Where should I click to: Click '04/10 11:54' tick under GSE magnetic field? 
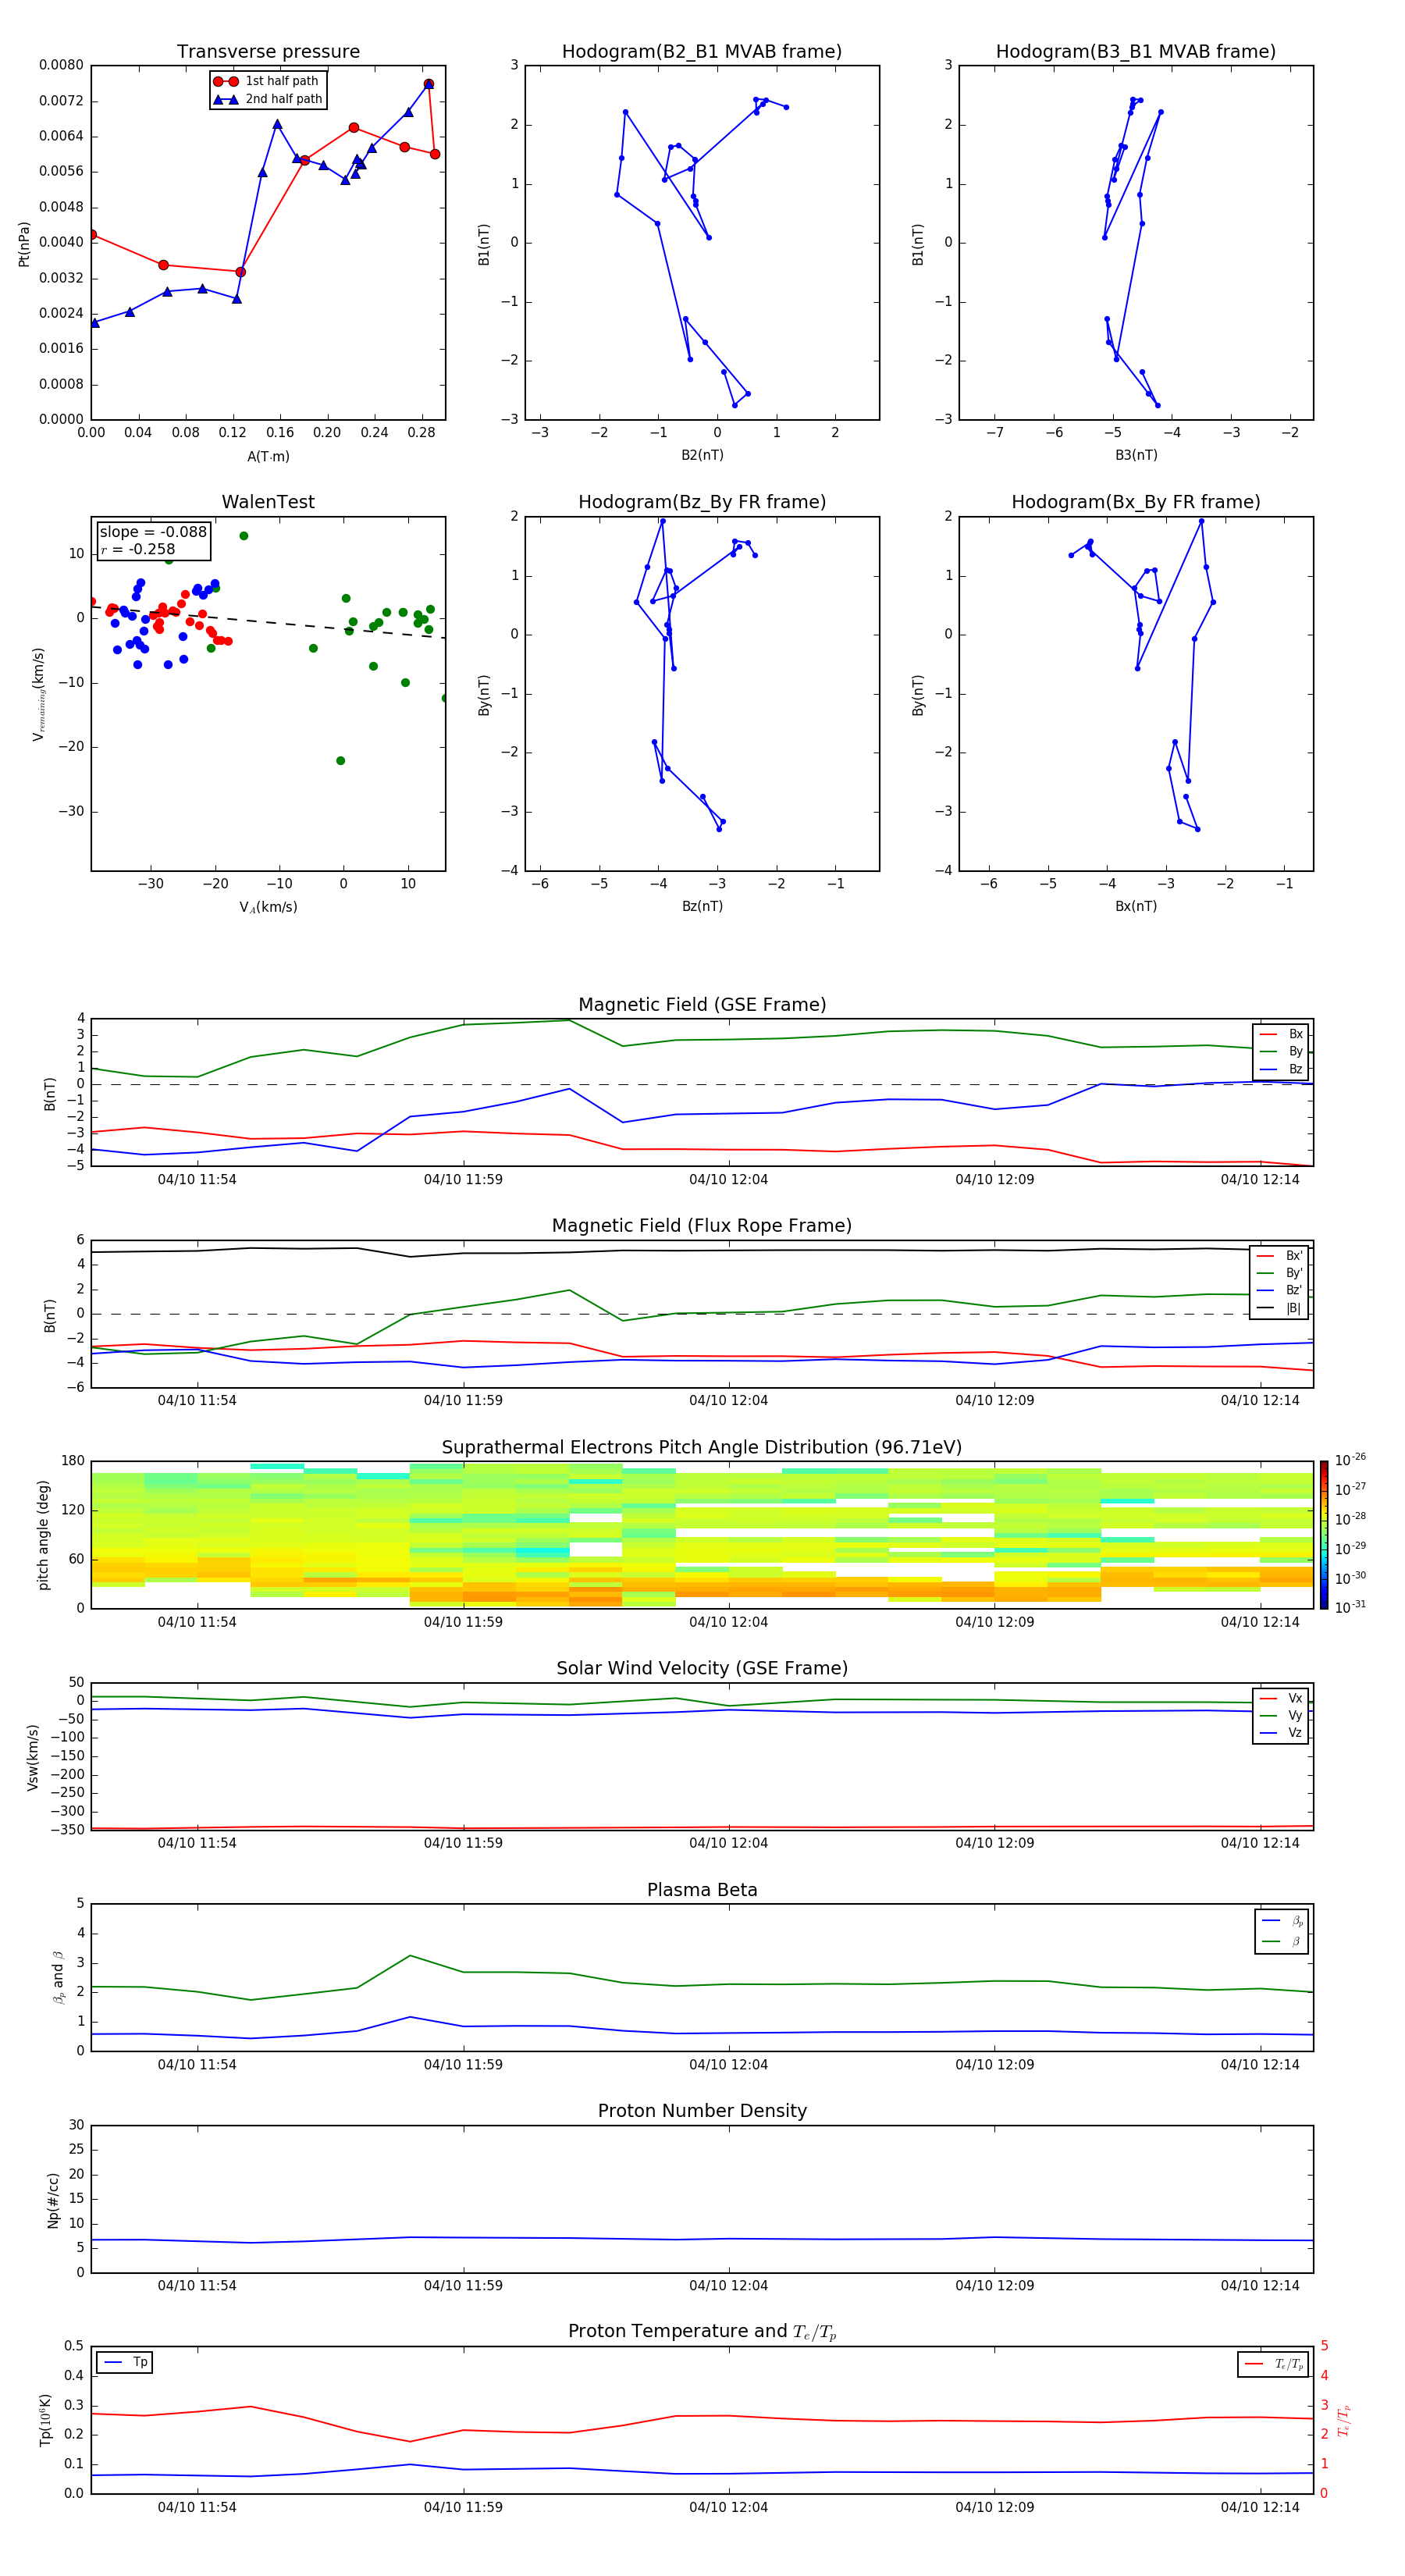(197, 1180)
